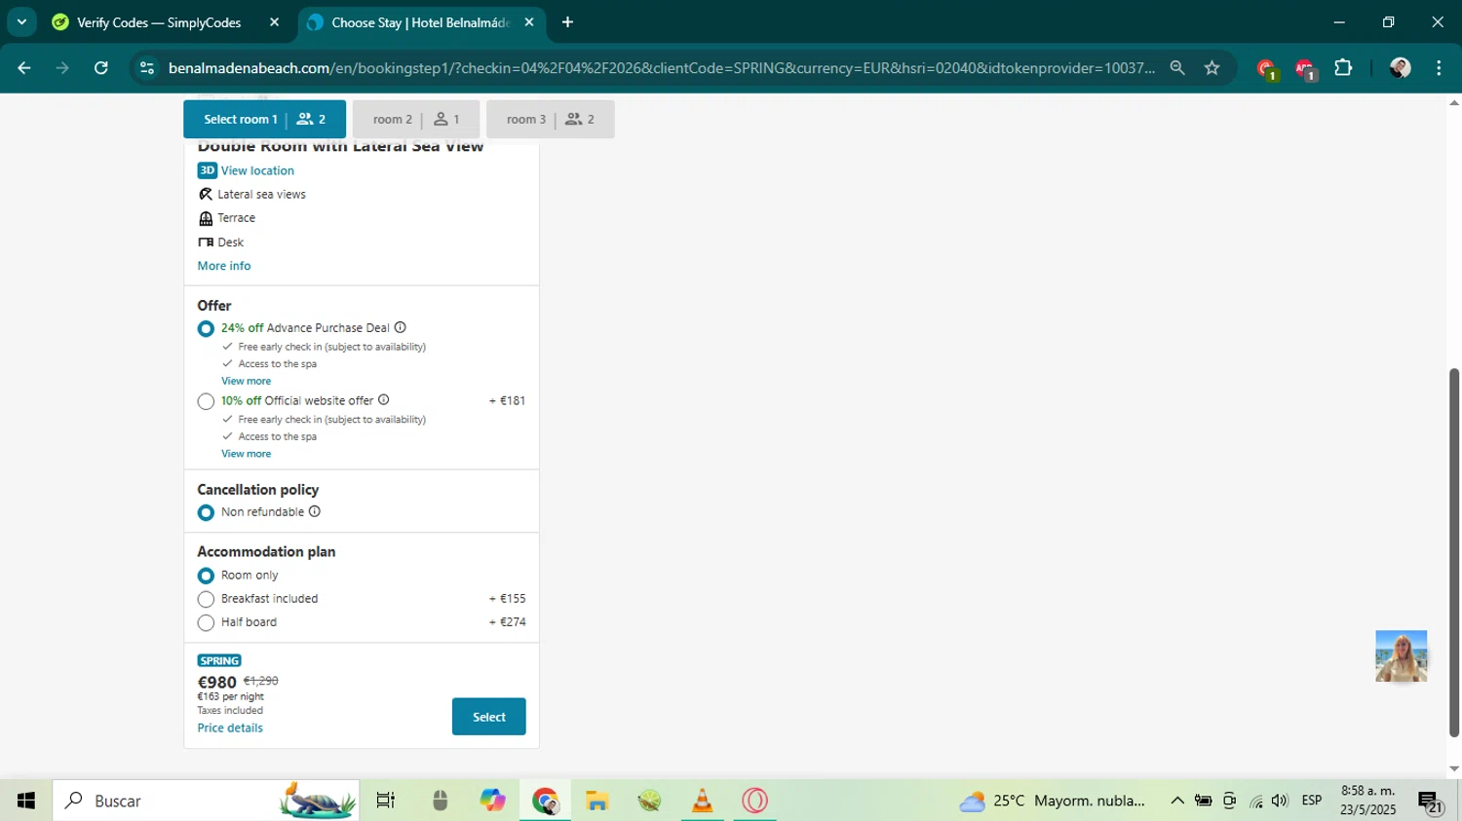
Task: Choose the Breakfast included plan
Action: (x=206, y=599)
